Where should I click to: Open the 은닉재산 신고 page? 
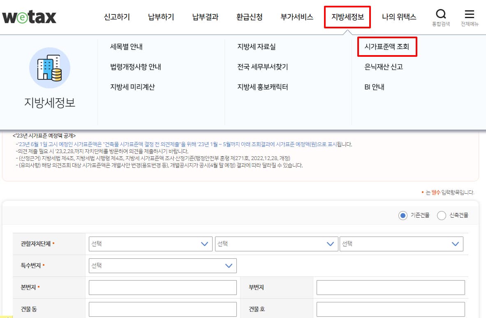click(x=383, y=67)
